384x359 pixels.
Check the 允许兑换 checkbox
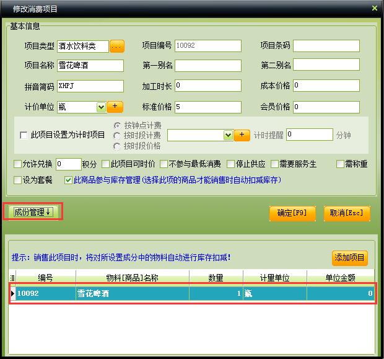(17, 164)
